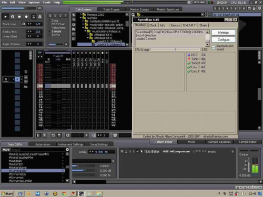This screenshot has height=197, width=263.
Task: Open the Tools menu
Action: click(x=46, y=3)
